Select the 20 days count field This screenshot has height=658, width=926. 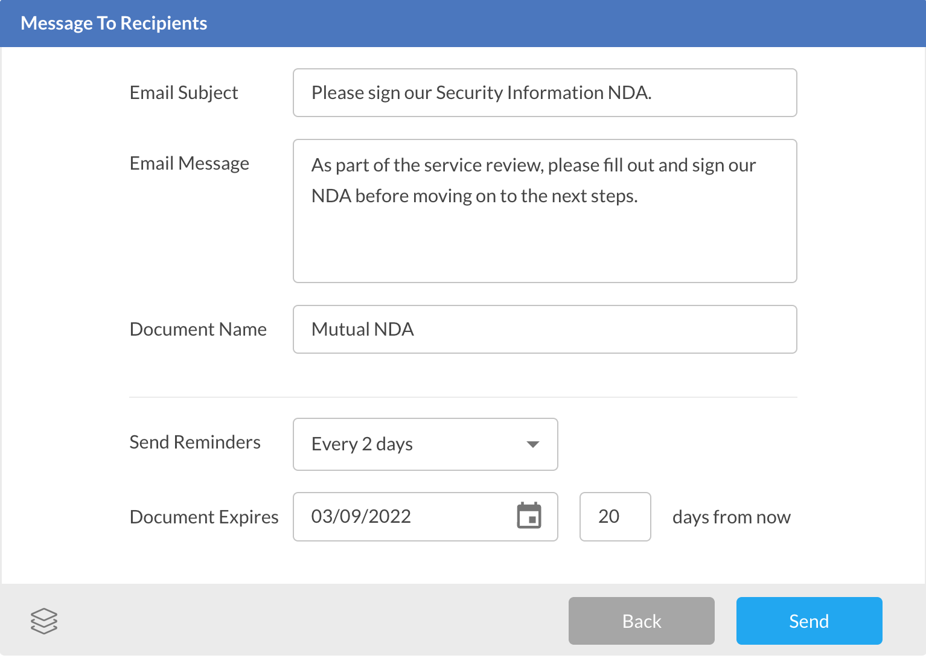(615, 517)
